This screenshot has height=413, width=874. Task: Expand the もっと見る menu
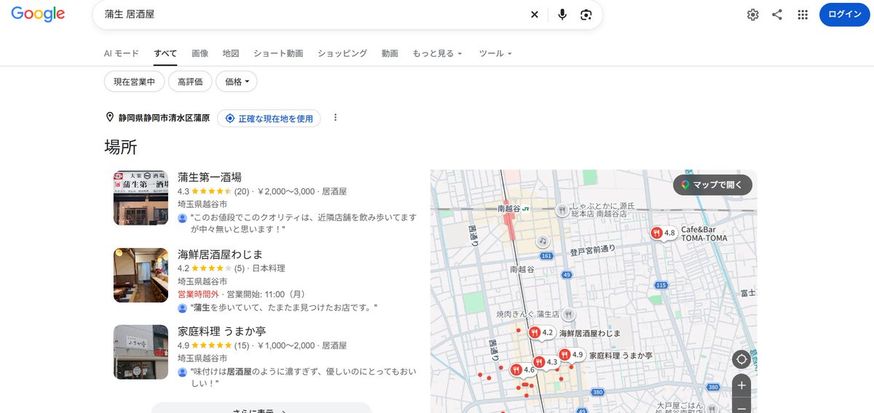click(437, 53)
